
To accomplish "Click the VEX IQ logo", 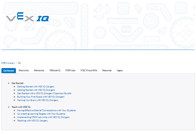I will point(27,18).
